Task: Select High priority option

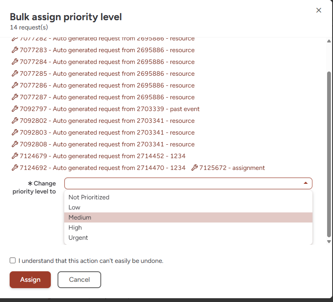Action: click(75, 228)
